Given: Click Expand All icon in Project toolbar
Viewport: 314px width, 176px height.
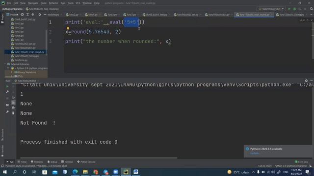Looking at the screenshot, I should 27,15.
